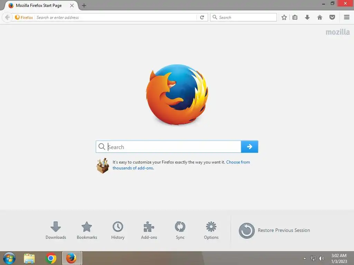Select the Mozilla Firefox Start Page tab
This screenshot has height=265, width=354.
click(x=39, y=6)
